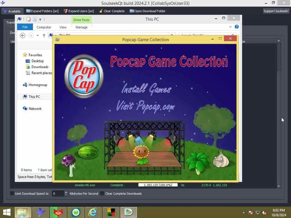Click network status tray icon
This screenshot has height=218, width=291.
257,213
